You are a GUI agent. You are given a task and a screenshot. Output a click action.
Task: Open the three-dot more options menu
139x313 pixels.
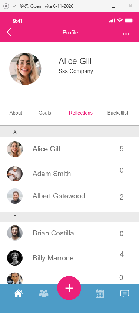[x=126, y=34]
